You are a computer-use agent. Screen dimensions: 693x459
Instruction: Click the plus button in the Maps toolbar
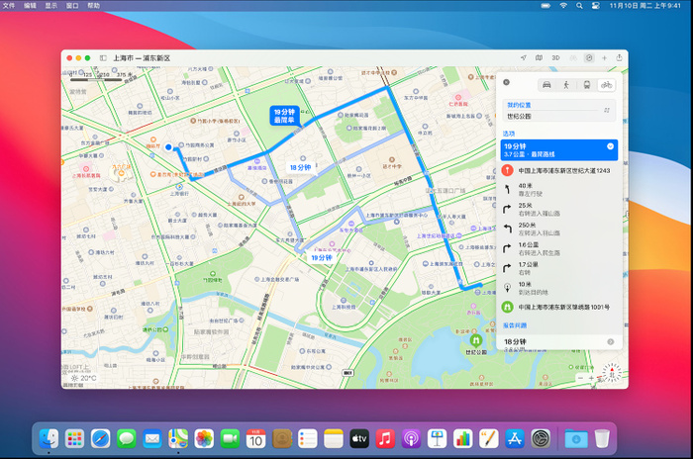point(603,58)
